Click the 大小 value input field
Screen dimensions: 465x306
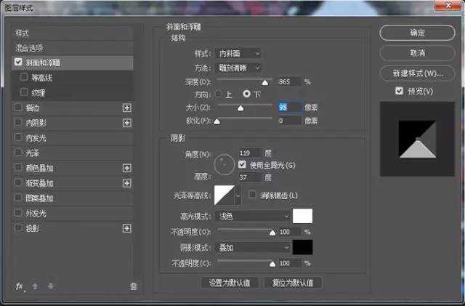(x=289, y=107)
